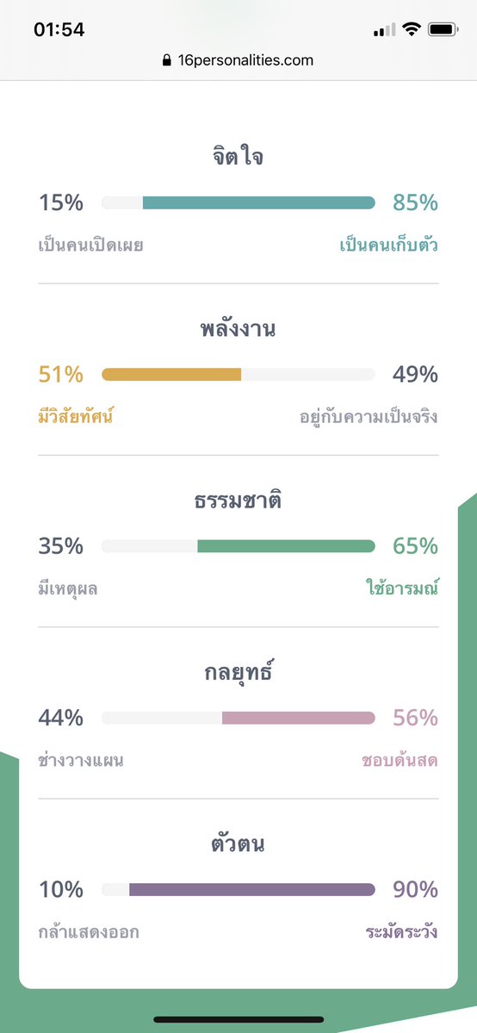Click the มีวิสัยทัศน์ yellow trait label
477x1033 pixels.
click(x=76, y=417)
